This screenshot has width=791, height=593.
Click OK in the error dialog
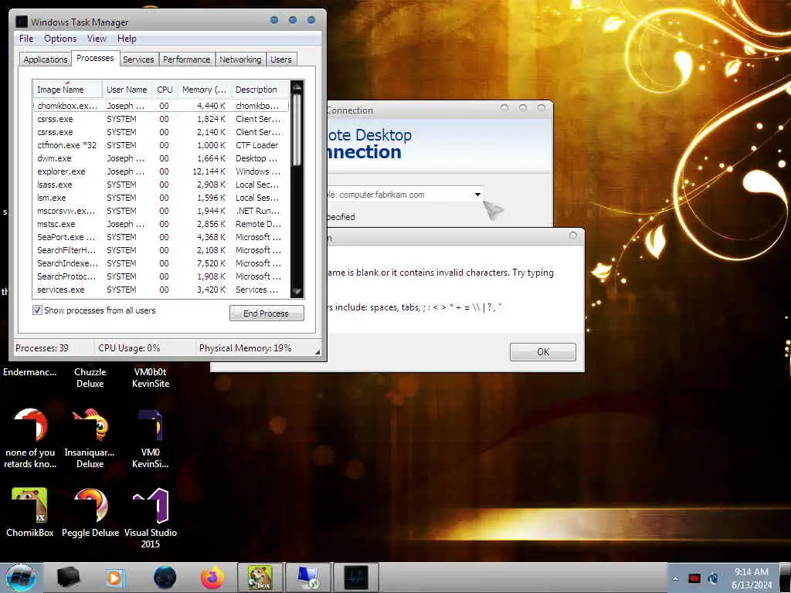543,352
